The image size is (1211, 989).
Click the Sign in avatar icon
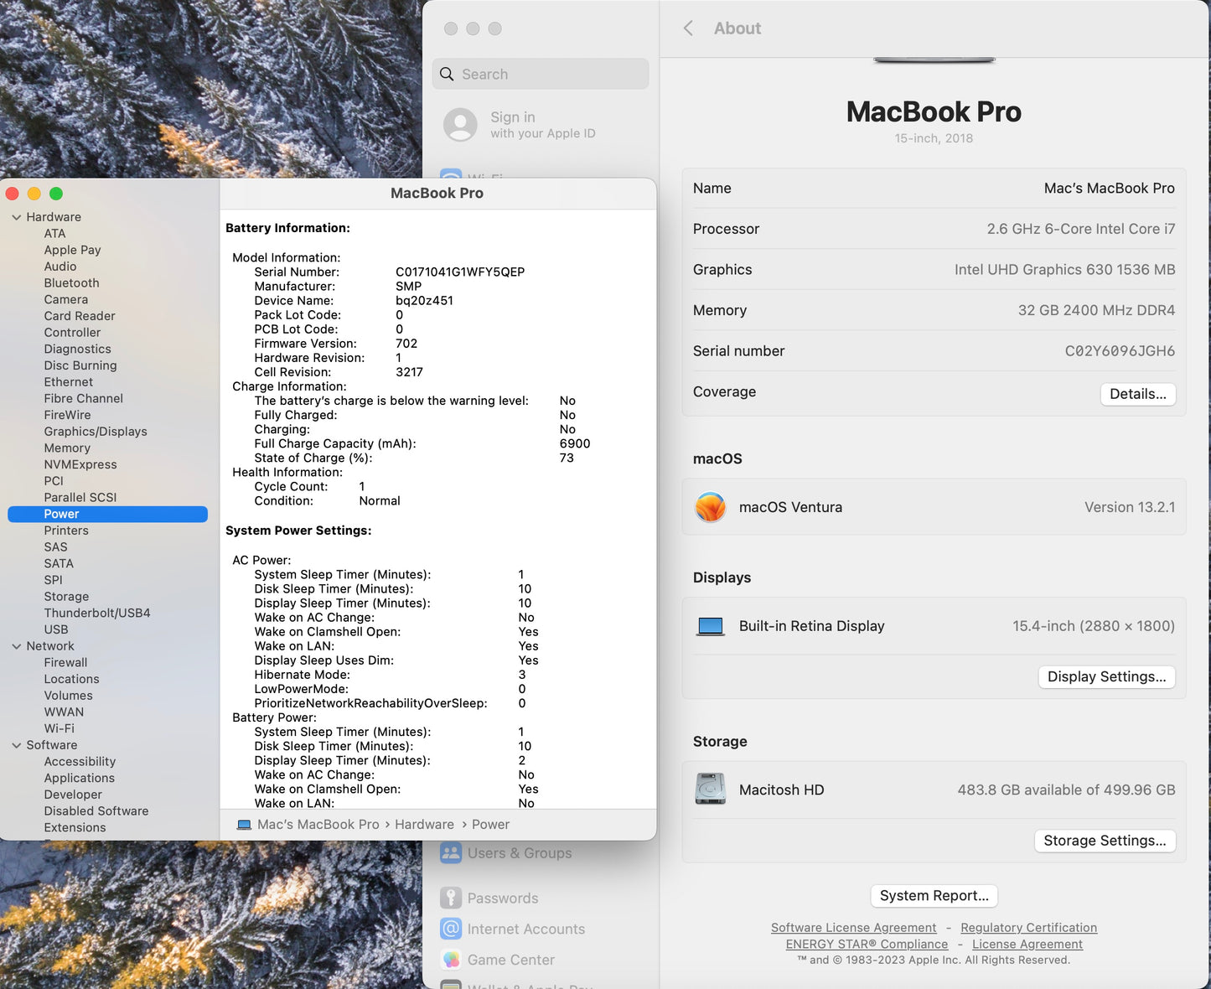[460, 124]
